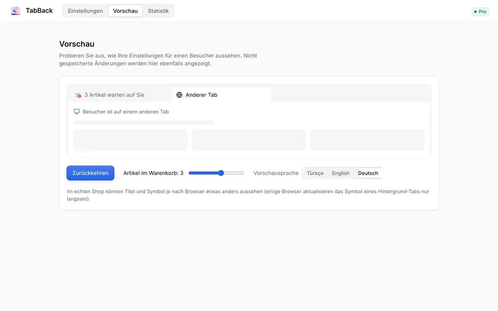The width and height of the screenshot is (498, 311).
Task: Click the TabBack logo icon
Action: coord(15,11)
